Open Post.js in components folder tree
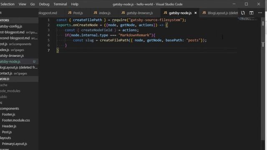This screenshot has width=267, height=150. pos(19,132)
